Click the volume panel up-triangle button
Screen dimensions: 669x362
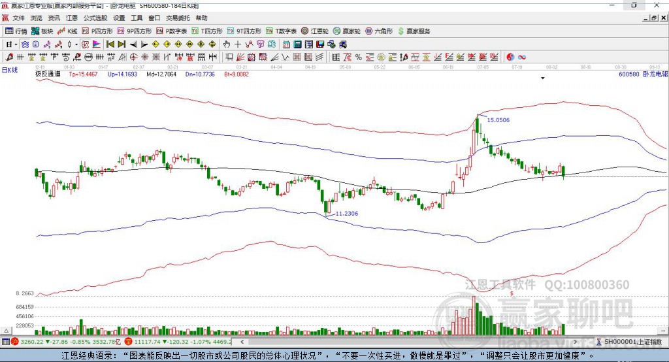(6, 331)
